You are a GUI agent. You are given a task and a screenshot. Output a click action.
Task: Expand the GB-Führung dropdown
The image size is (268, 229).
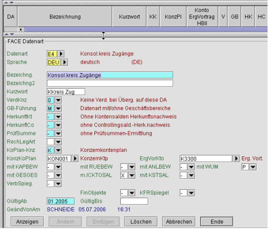58,109
